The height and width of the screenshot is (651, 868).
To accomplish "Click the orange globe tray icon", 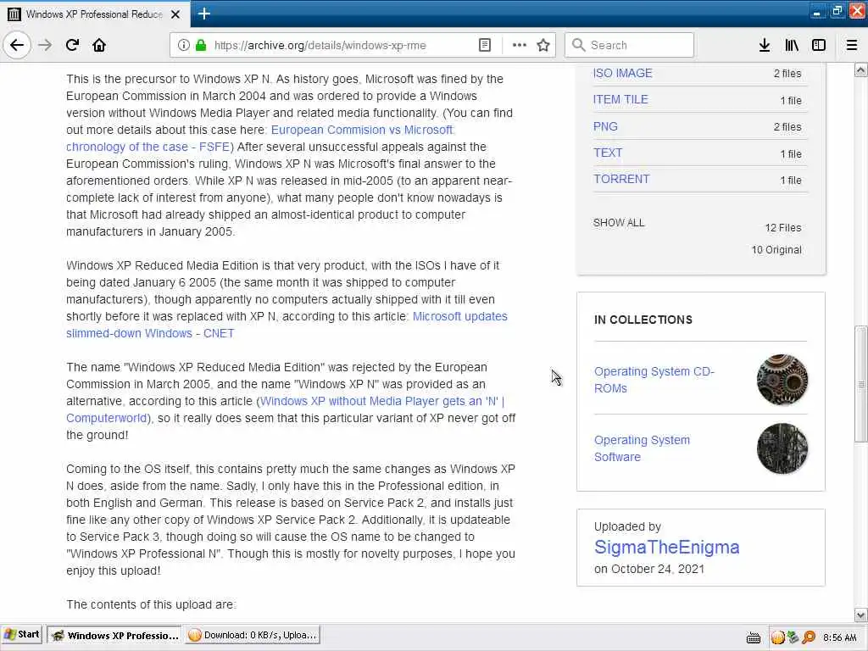I will (x=778, y=637).
